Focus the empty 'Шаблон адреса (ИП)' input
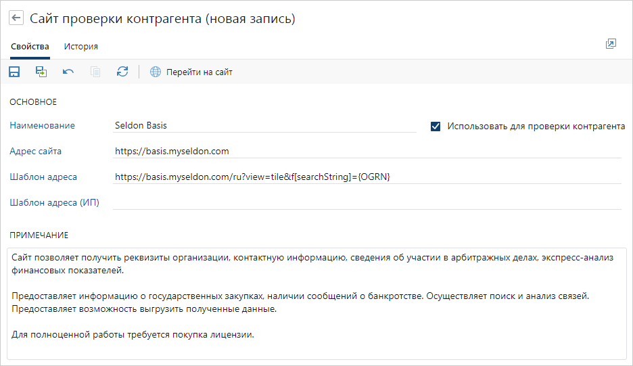Viewport: 633px width, 366px height. [x=365, y=202]
